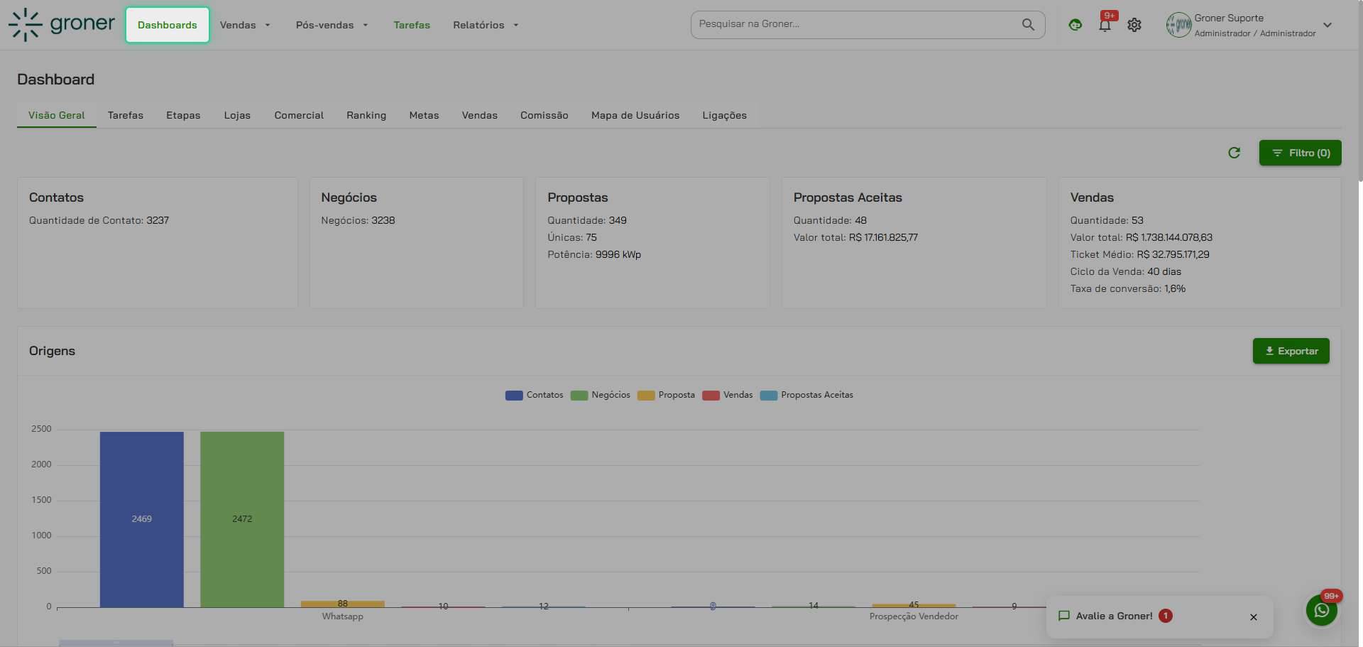The height and width of the screenshot is (647, 1363).
Task: Click Ciclo da Venda: 40 dias
Action: pyautogui.click(x=1126, y=271)
